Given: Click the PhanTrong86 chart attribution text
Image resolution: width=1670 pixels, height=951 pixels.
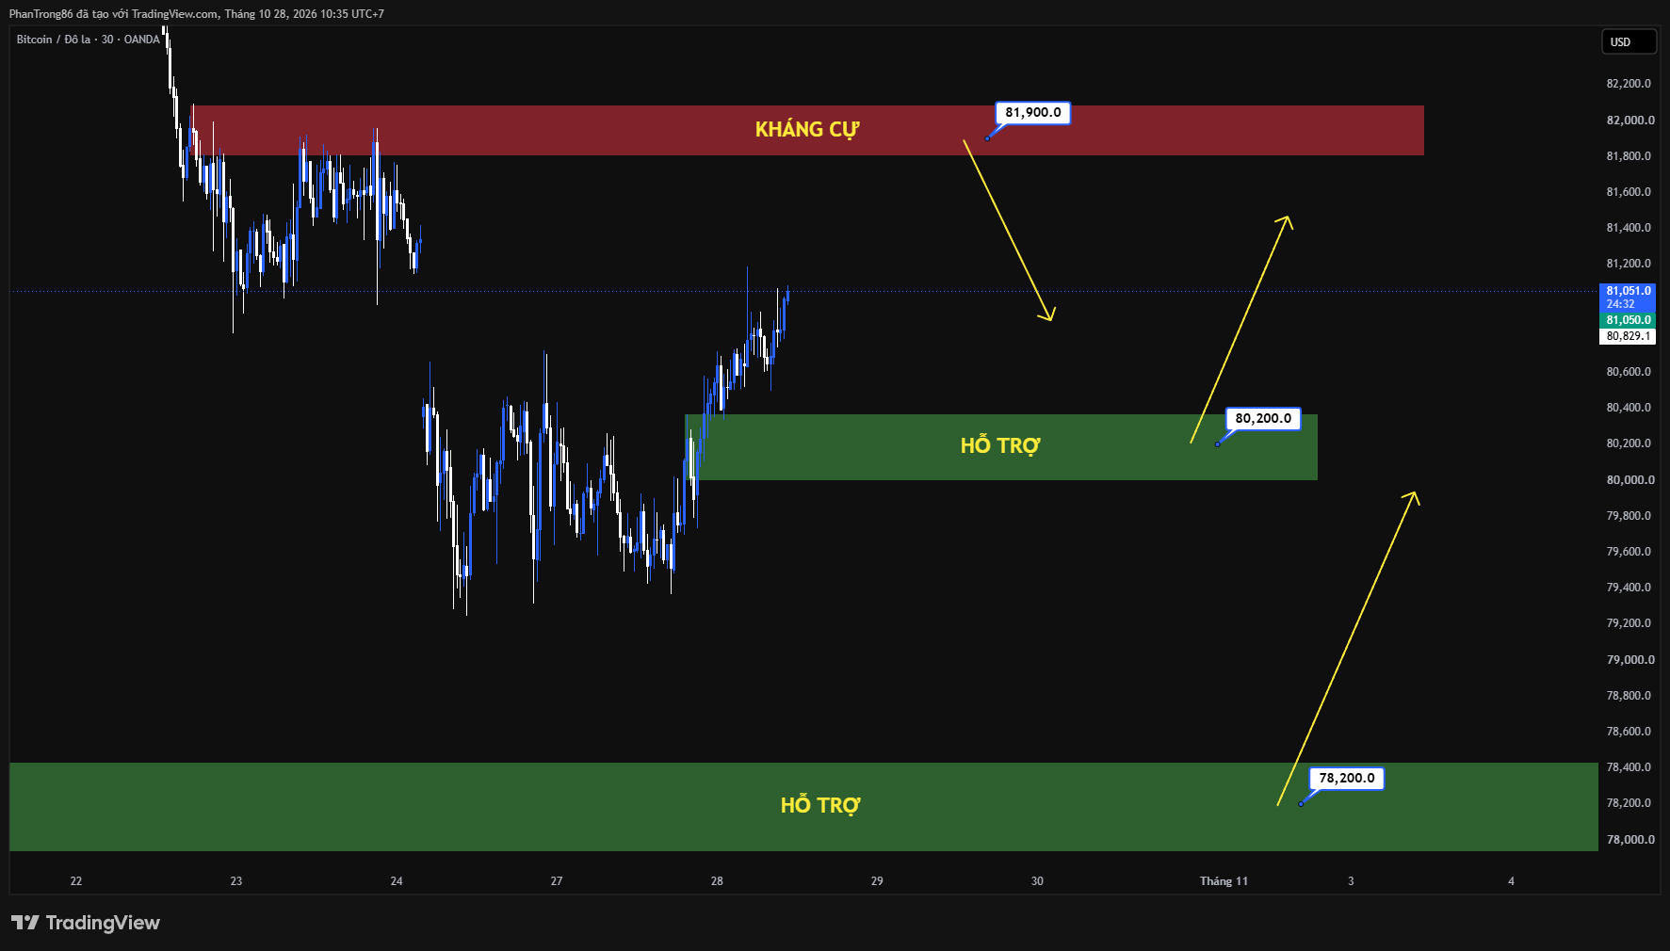Looking at the screenshot, I should [x=197, y=14].
